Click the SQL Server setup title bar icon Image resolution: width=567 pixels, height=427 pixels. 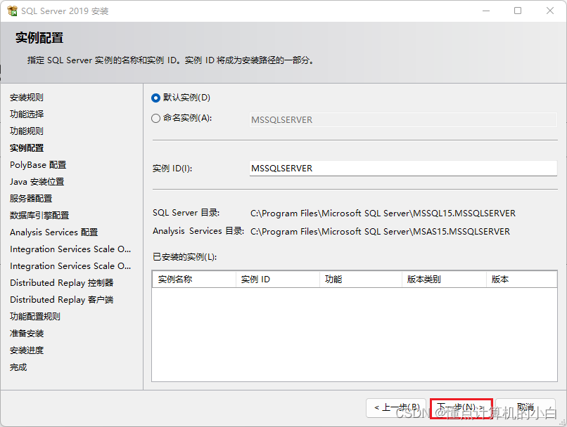point(12,11)
